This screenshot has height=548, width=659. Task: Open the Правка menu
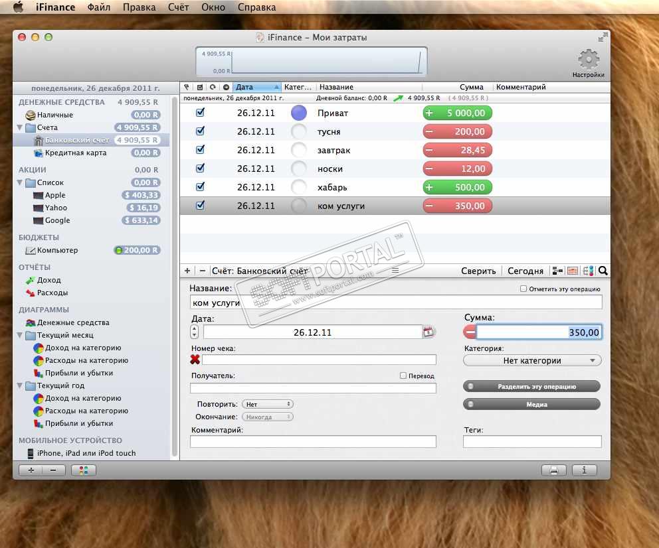pyautogui.click(x=139, y=7)
